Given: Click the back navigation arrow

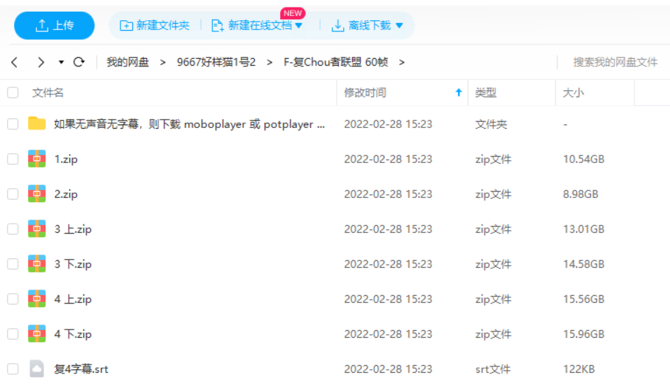Looking at the screenshot, I should [15, 62].
